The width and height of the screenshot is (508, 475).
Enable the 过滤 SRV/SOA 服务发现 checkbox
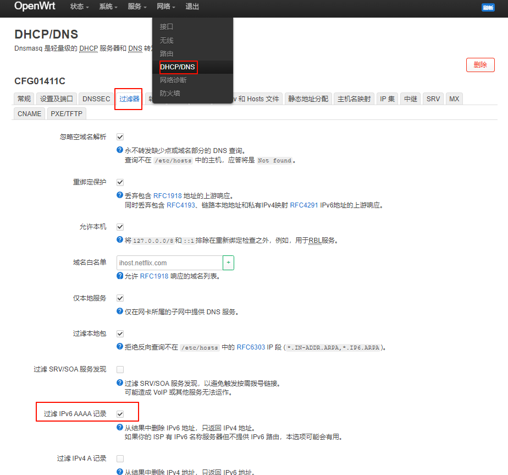pyautogui.click(x=120, y=369)
